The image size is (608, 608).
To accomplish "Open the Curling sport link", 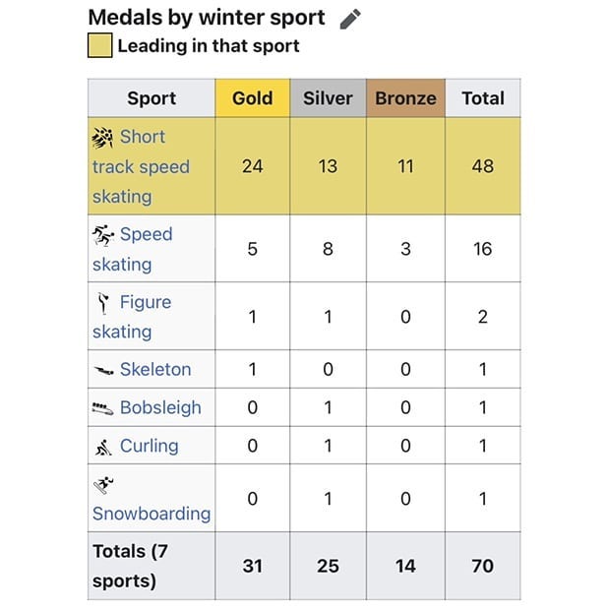I will pyautogui.click(x=150, y=446).
